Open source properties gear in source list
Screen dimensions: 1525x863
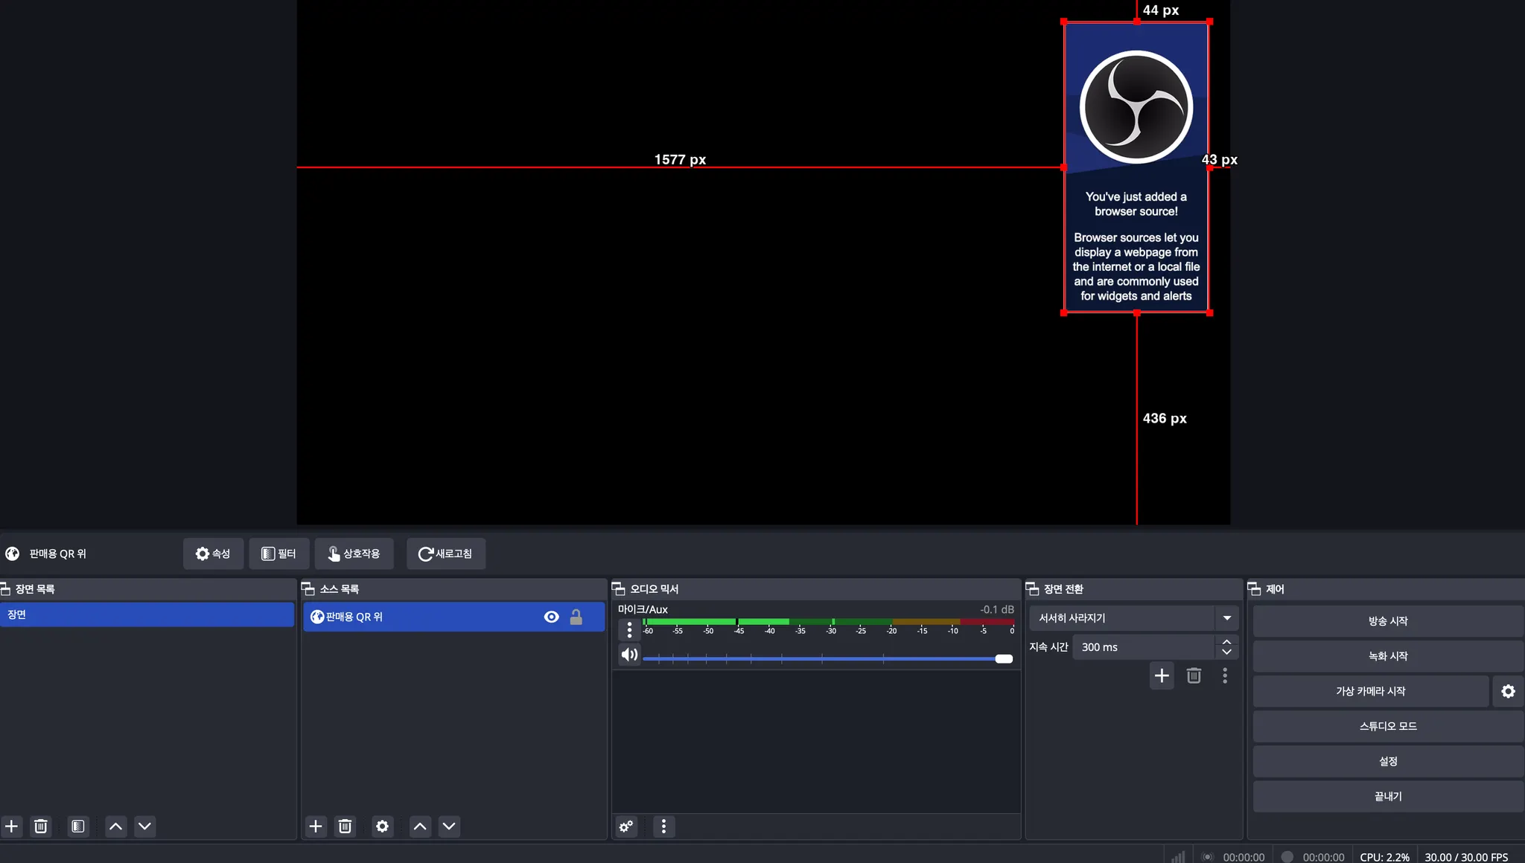pos(382,826)
